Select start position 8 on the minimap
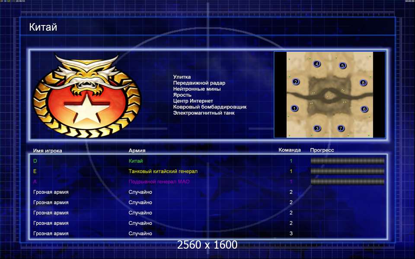The height and width of the screenshot is (259, 415). (x=363, y=83)
